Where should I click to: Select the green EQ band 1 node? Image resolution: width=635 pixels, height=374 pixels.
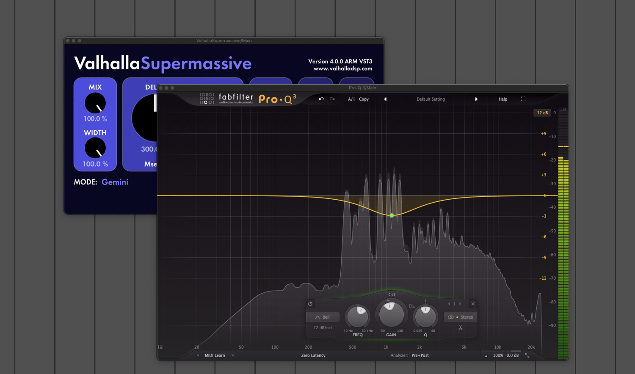click(x=392, y=215)
